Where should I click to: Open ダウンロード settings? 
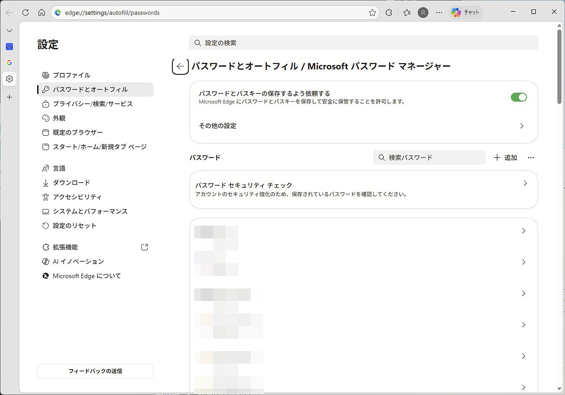point(95,183)
